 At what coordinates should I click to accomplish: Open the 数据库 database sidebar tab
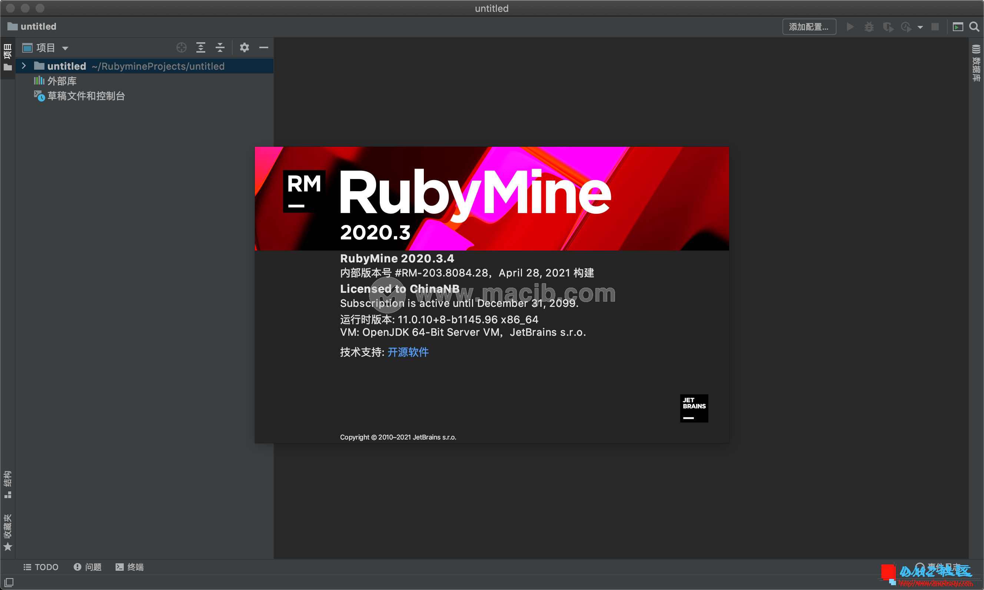point(977,64)
